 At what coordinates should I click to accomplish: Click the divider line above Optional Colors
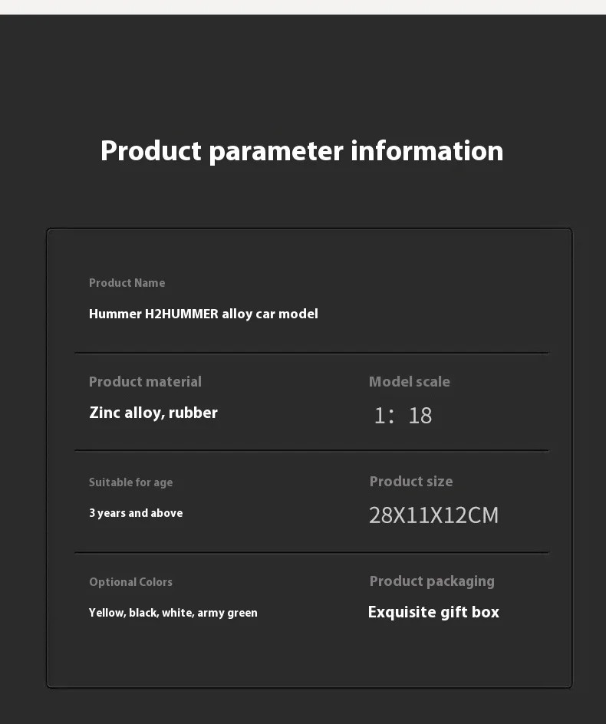(x=311, y=552)
